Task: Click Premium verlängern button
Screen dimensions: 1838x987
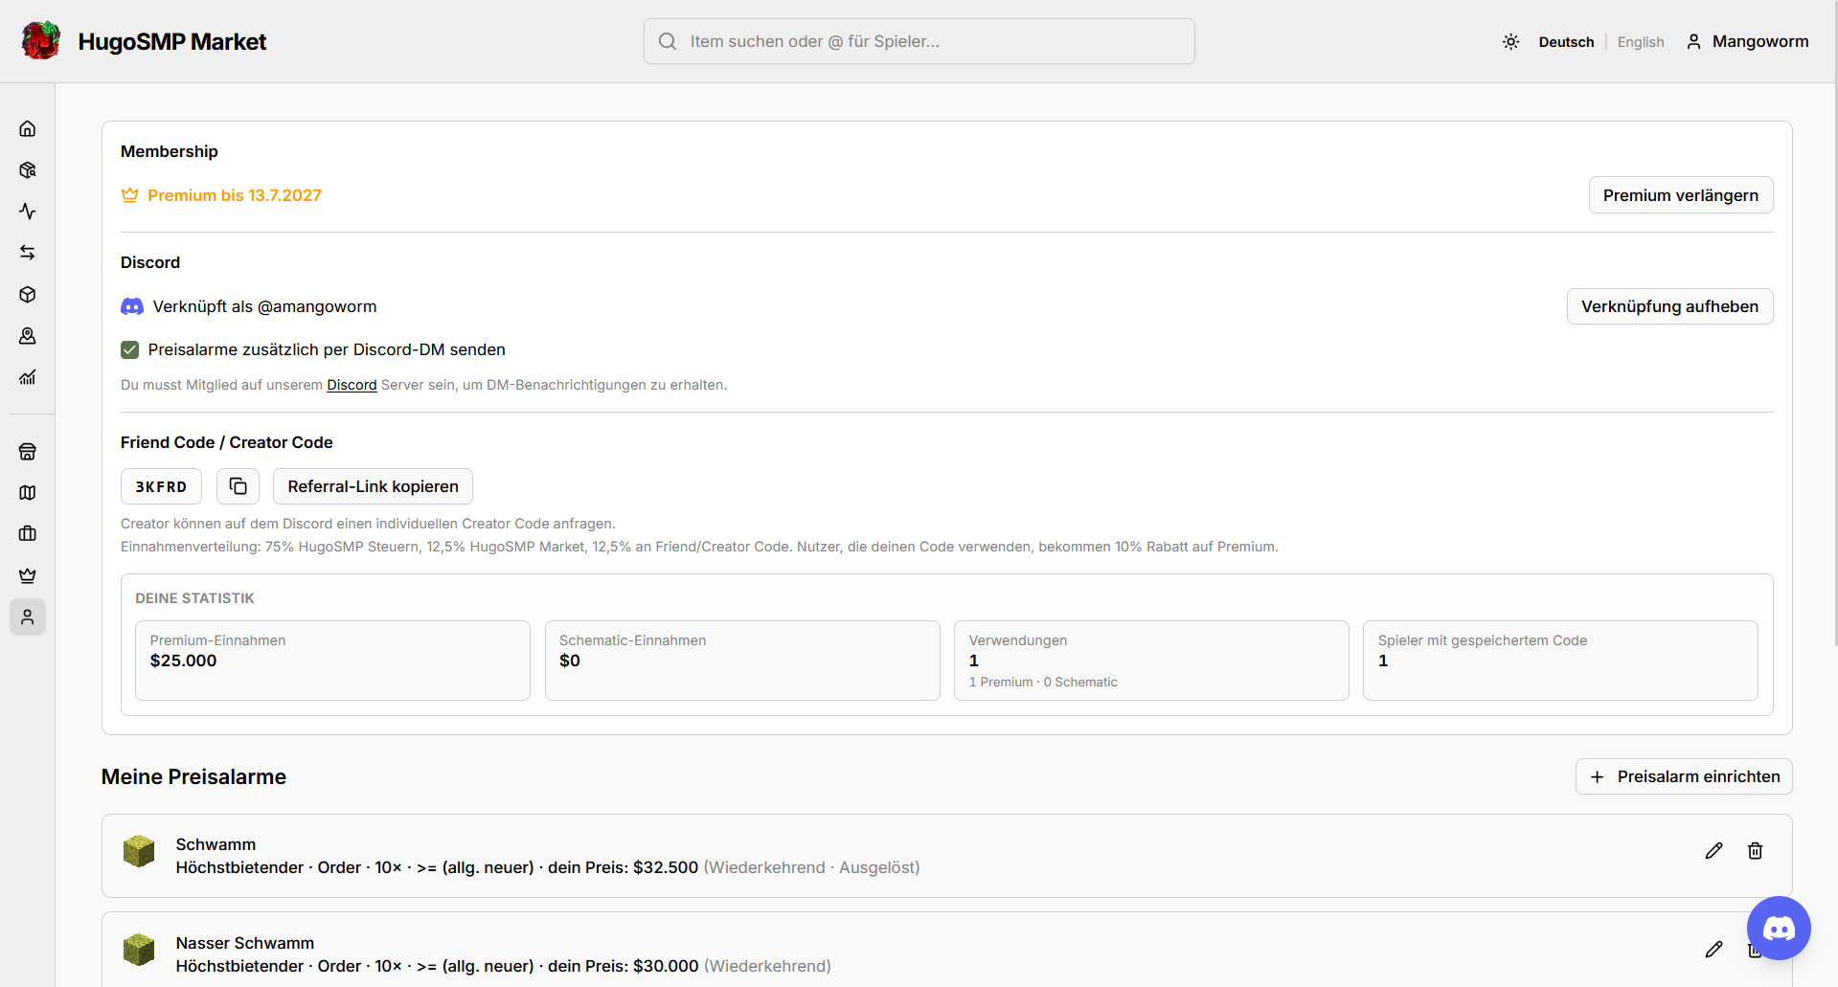Action: (1681, 195)
